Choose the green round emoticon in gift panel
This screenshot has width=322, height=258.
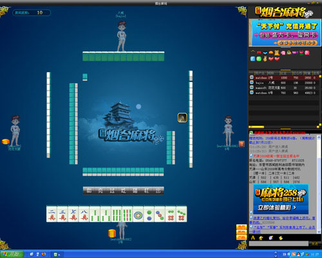[259, 59]
